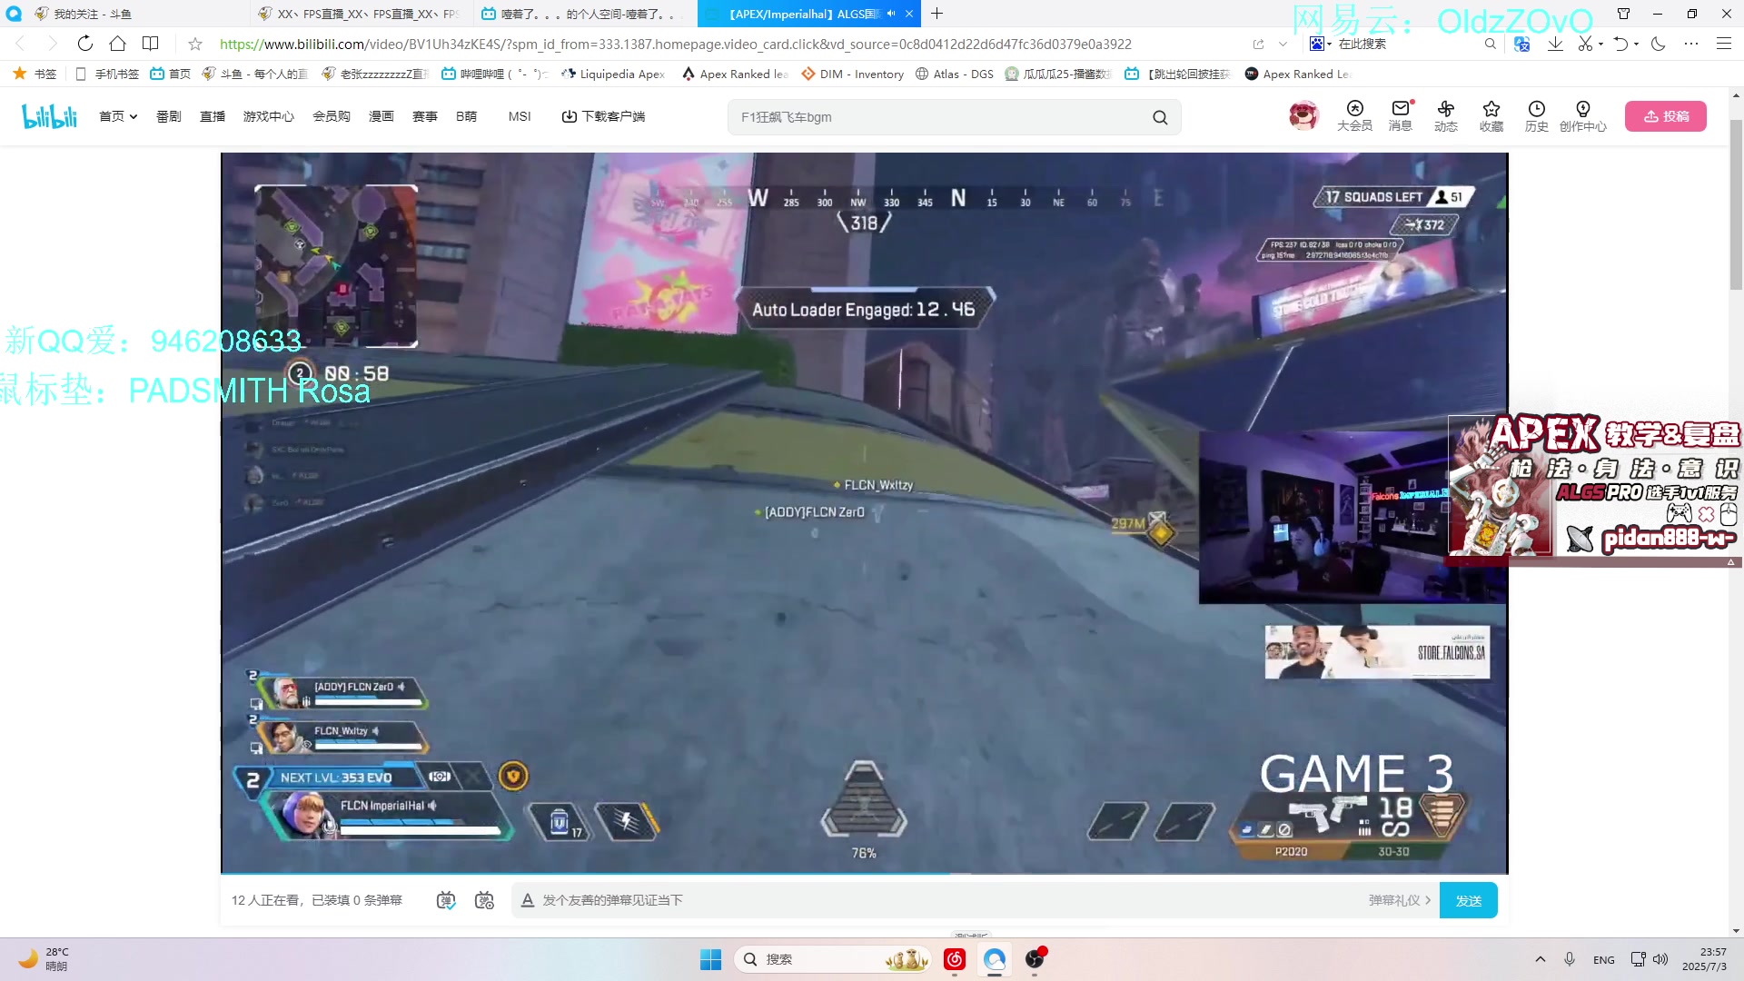Viewport: 1744px width, 981px height.
Task: Open the 历史 history icon
Action: click(1537, 116)
